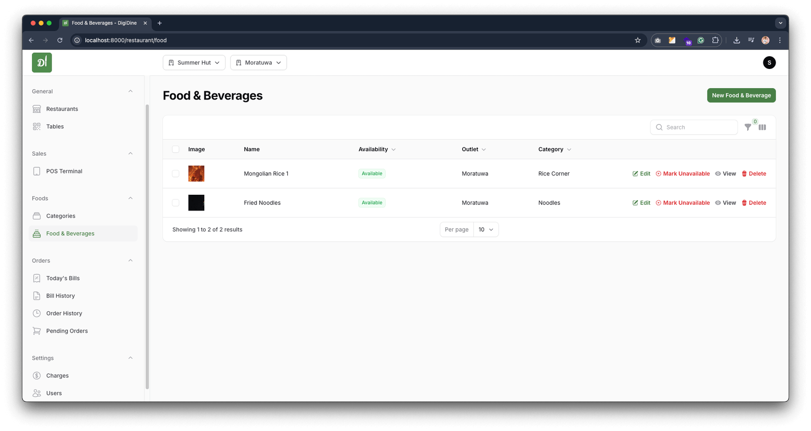The image size is (811, 431).
Task: Go to Categories in the sidebar
Action: click(61, 216)
